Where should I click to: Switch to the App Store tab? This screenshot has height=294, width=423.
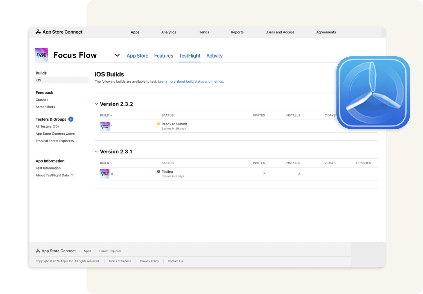(137, 56)
